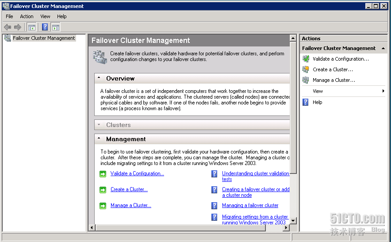Screen dimensions: 391x242
Task: Click the toolbox cluster icon in center header
Action: (100, 57)
